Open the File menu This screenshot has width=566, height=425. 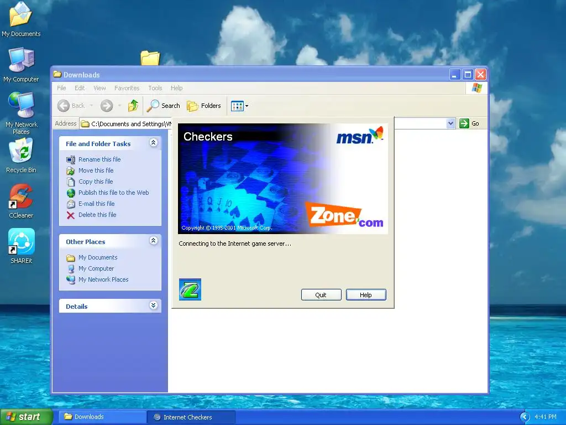(x=61, y=88)
